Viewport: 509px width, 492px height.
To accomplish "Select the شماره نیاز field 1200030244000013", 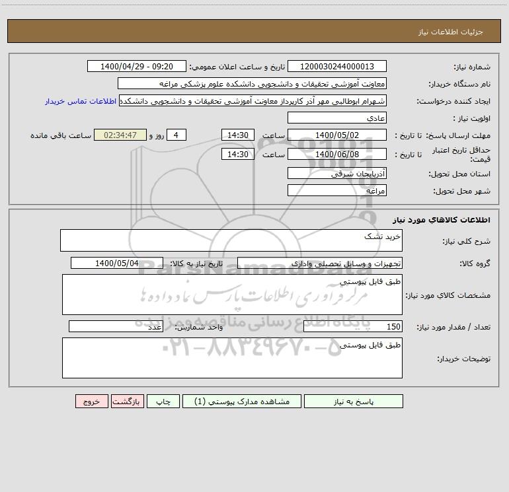I will pos(337,66).
